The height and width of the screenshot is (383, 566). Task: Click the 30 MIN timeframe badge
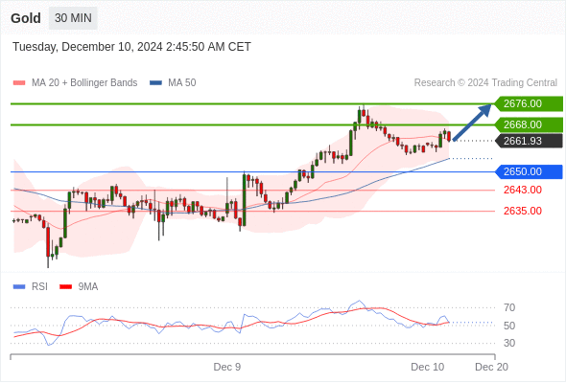pos(73,18)
